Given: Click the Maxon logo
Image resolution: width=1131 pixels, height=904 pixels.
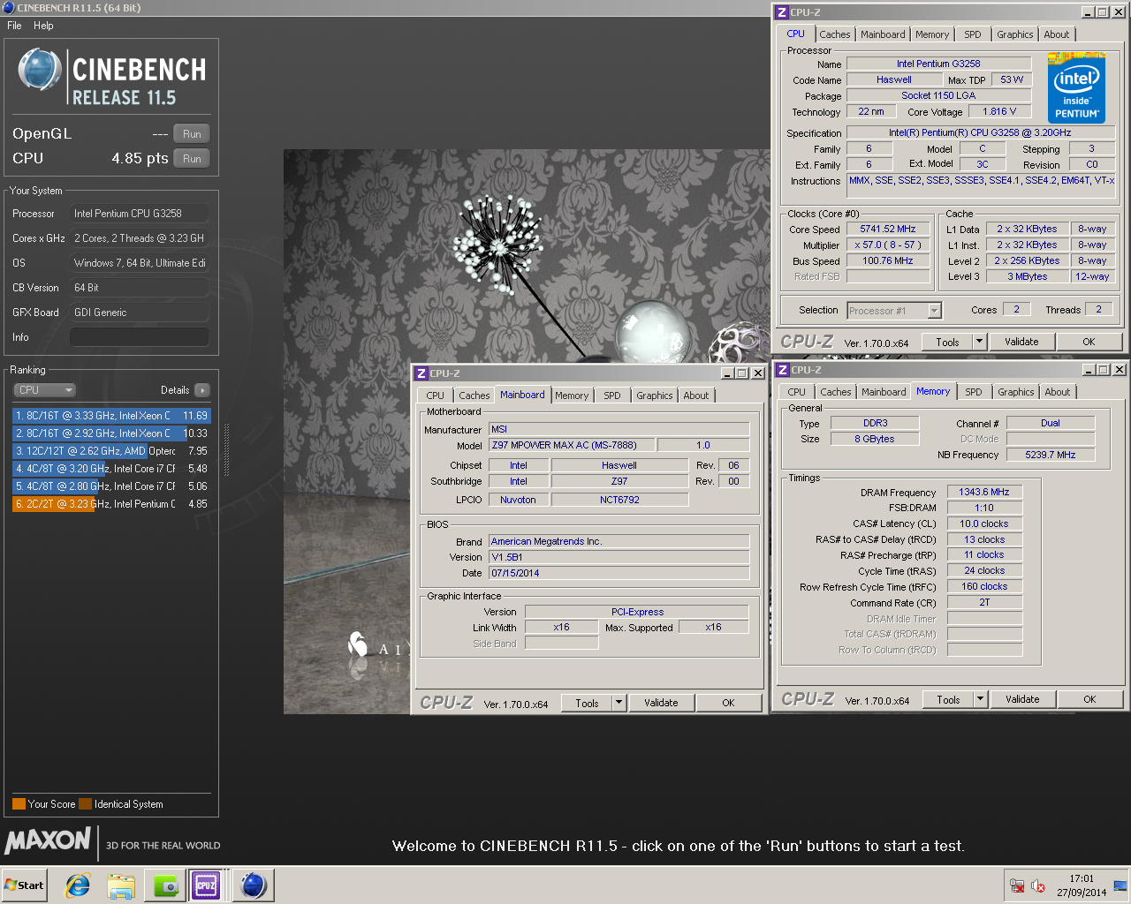Looking at the screenshot, I should coord(49,840).
